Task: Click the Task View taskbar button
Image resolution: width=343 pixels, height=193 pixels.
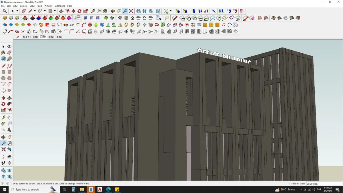Action: click(x=64, y=189)
